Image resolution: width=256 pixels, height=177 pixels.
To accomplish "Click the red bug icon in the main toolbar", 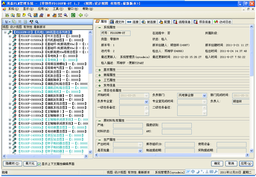I will (48, 15).
